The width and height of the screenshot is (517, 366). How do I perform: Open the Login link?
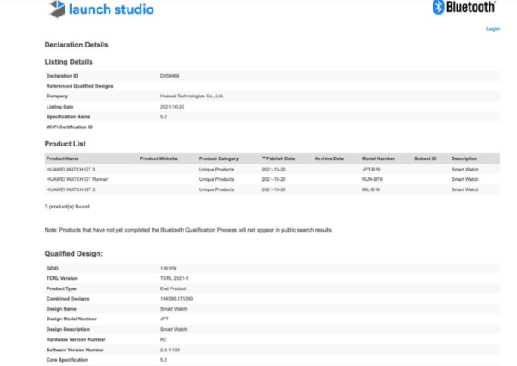(492, 28)
